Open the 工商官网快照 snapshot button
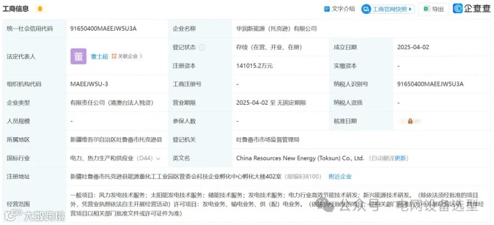494x225 pixels. (x=388, y=9)
